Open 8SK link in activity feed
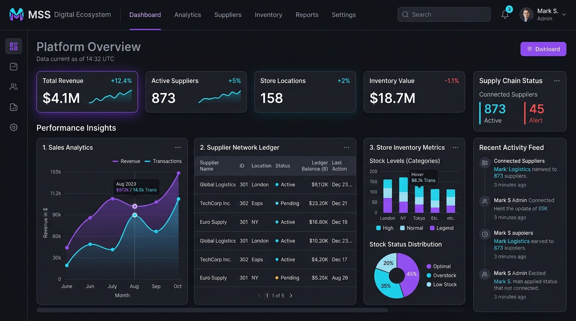Viewport: 576px width, 321px height. coord(543,209)
